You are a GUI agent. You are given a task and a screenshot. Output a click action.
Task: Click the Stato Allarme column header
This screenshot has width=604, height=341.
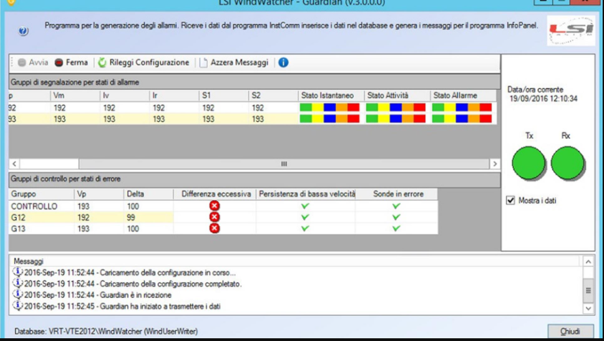click(x=464, y=95)
